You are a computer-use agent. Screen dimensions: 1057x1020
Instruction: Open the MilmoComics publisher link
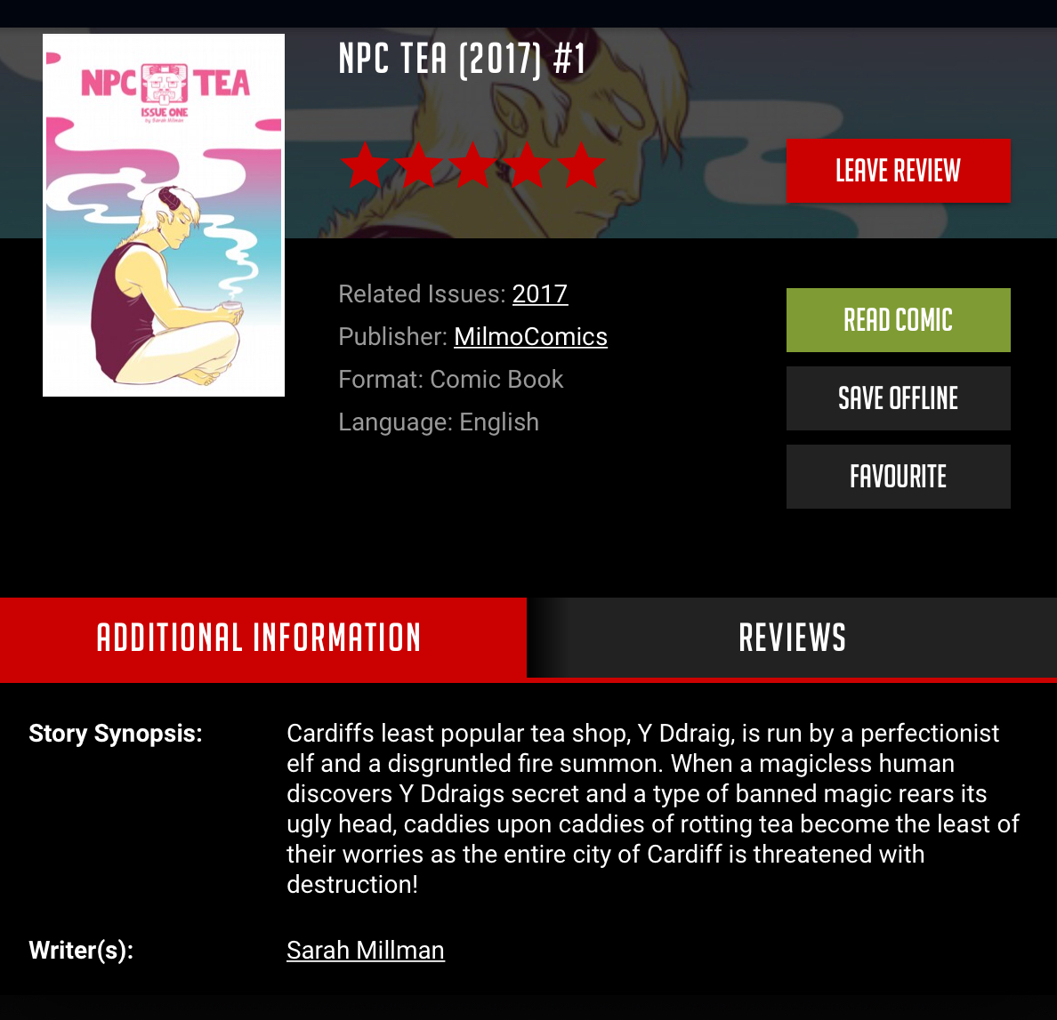pyautogui.click(x=530, y=336)
